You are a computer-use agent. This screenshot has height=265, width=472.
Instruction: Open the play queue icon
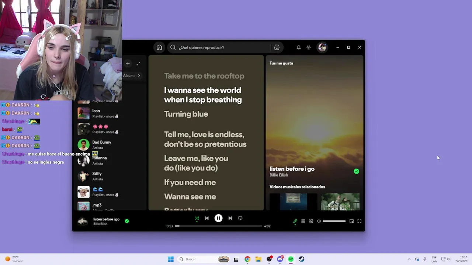point(303,221)
